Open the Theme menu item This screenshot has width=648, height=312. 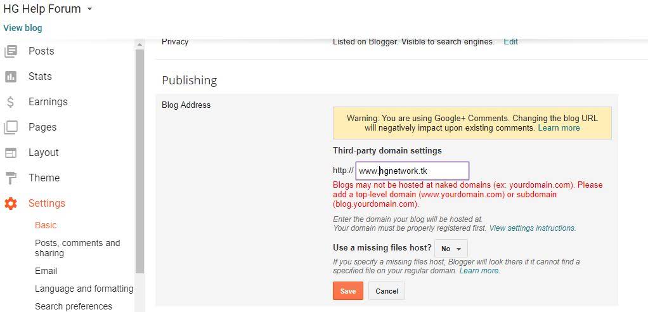(x=44, y=178)
